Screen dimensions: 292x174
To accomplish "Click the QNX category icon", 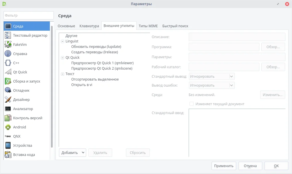I will pos(8,136).
